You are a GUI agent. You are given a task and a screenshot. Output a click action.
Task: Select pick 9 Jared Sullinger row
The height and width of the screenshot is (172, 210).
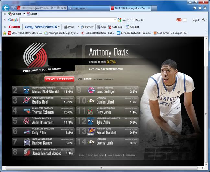click(x=107, y=90)
